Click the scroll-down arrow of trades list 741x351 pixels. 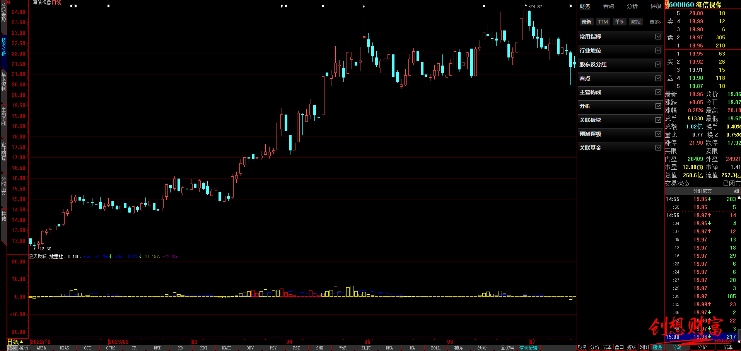click(739, 341)
